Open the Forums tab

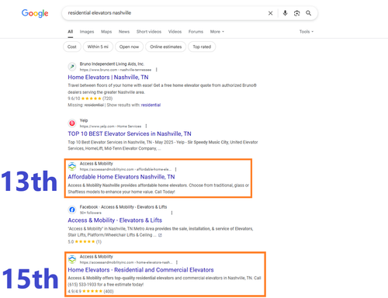coord(196,32)
